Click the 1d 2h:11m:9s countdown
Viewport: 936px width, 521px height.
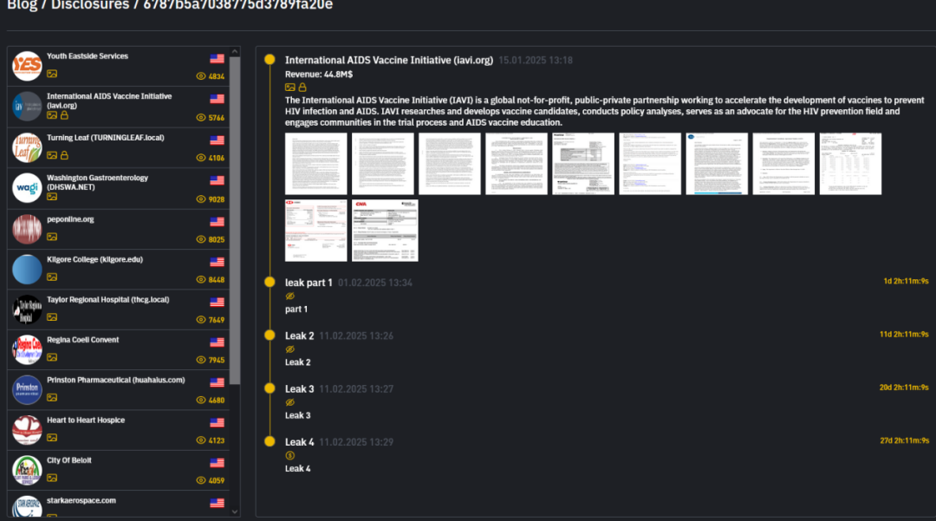906,281
